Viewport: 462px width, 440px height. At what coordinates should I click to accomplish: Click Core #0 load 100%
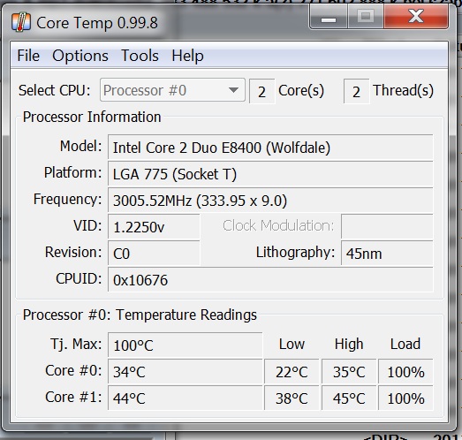[x=405, y=371]
